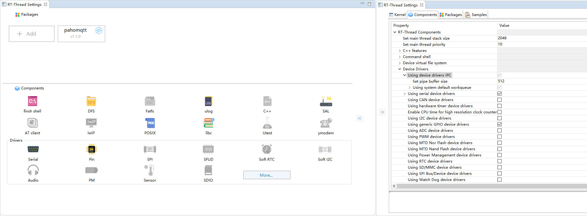Click the pahomqtt package card
The height and width of the screenshot is (216, 587).
click(81, 33)
